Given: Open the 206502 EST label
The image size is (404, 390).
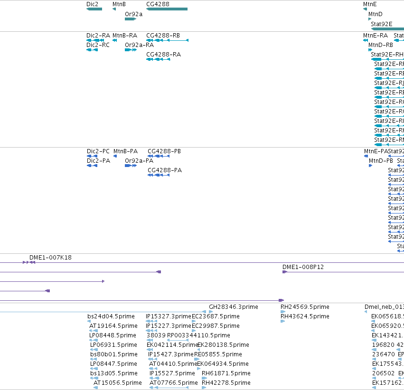Looking at the screenshot, I should coord(384,373).
